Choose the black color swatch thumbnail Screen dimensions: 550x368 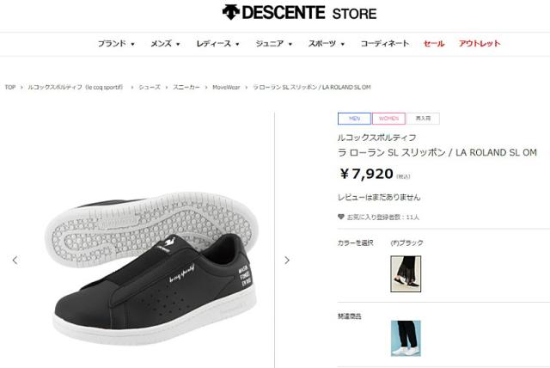[406, 273]
